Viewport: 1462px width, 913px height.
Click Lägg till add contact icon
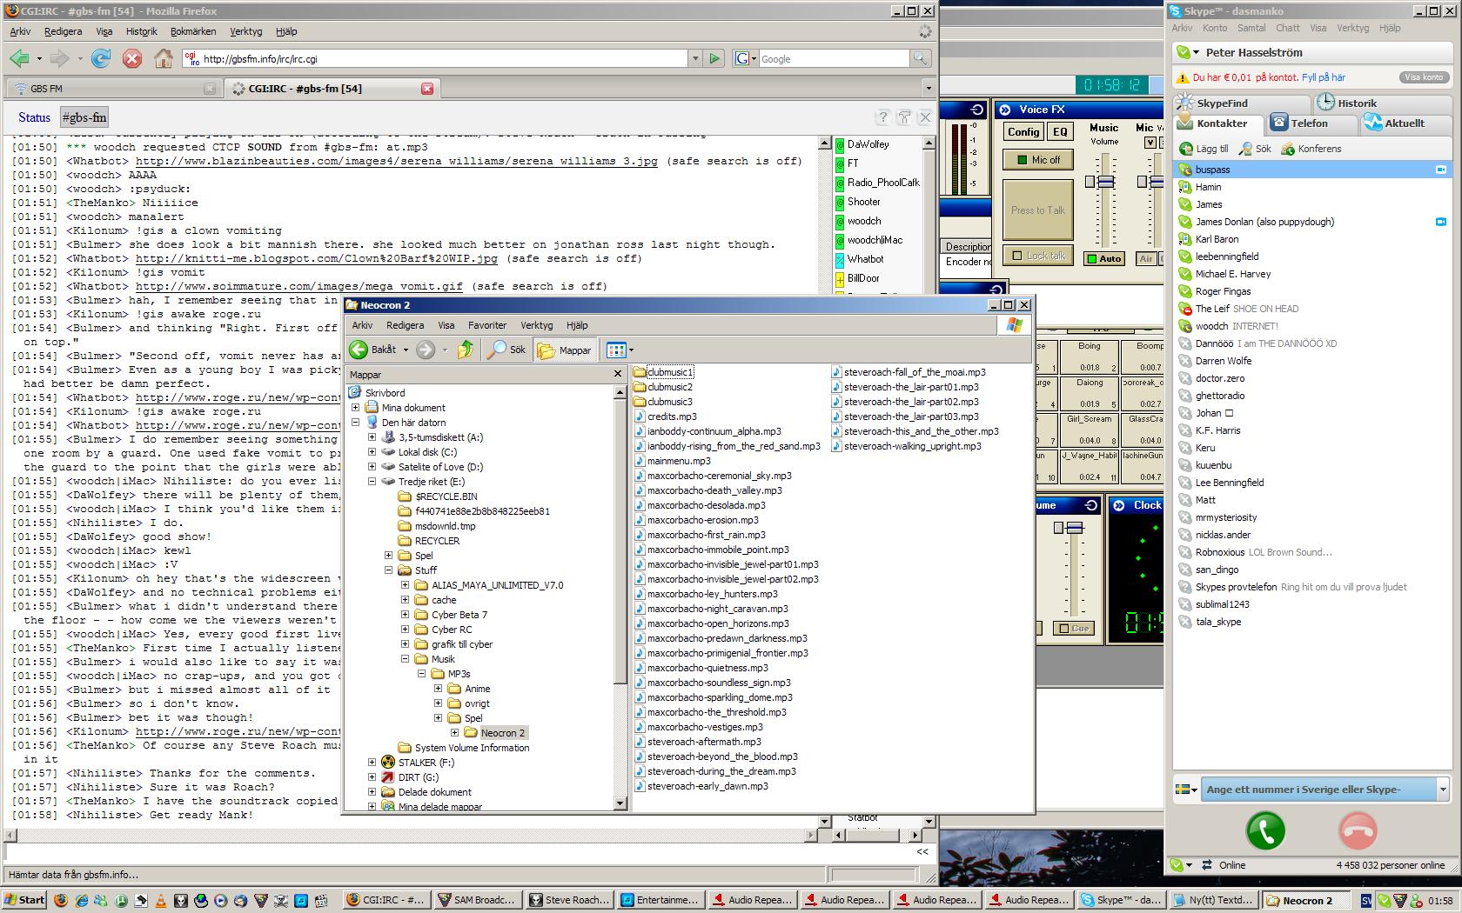point(1204,149)
